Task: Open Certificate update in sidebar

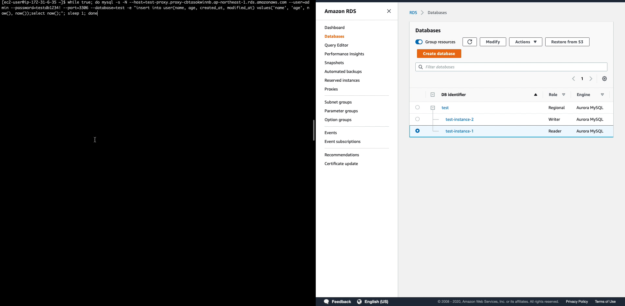Action: pyautogui.click(x=341, y=163)
